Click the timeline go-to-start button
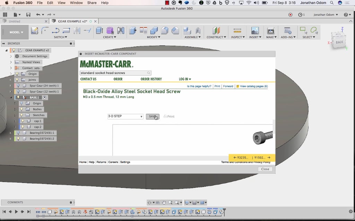355x221 pixels. coord(4,212)
